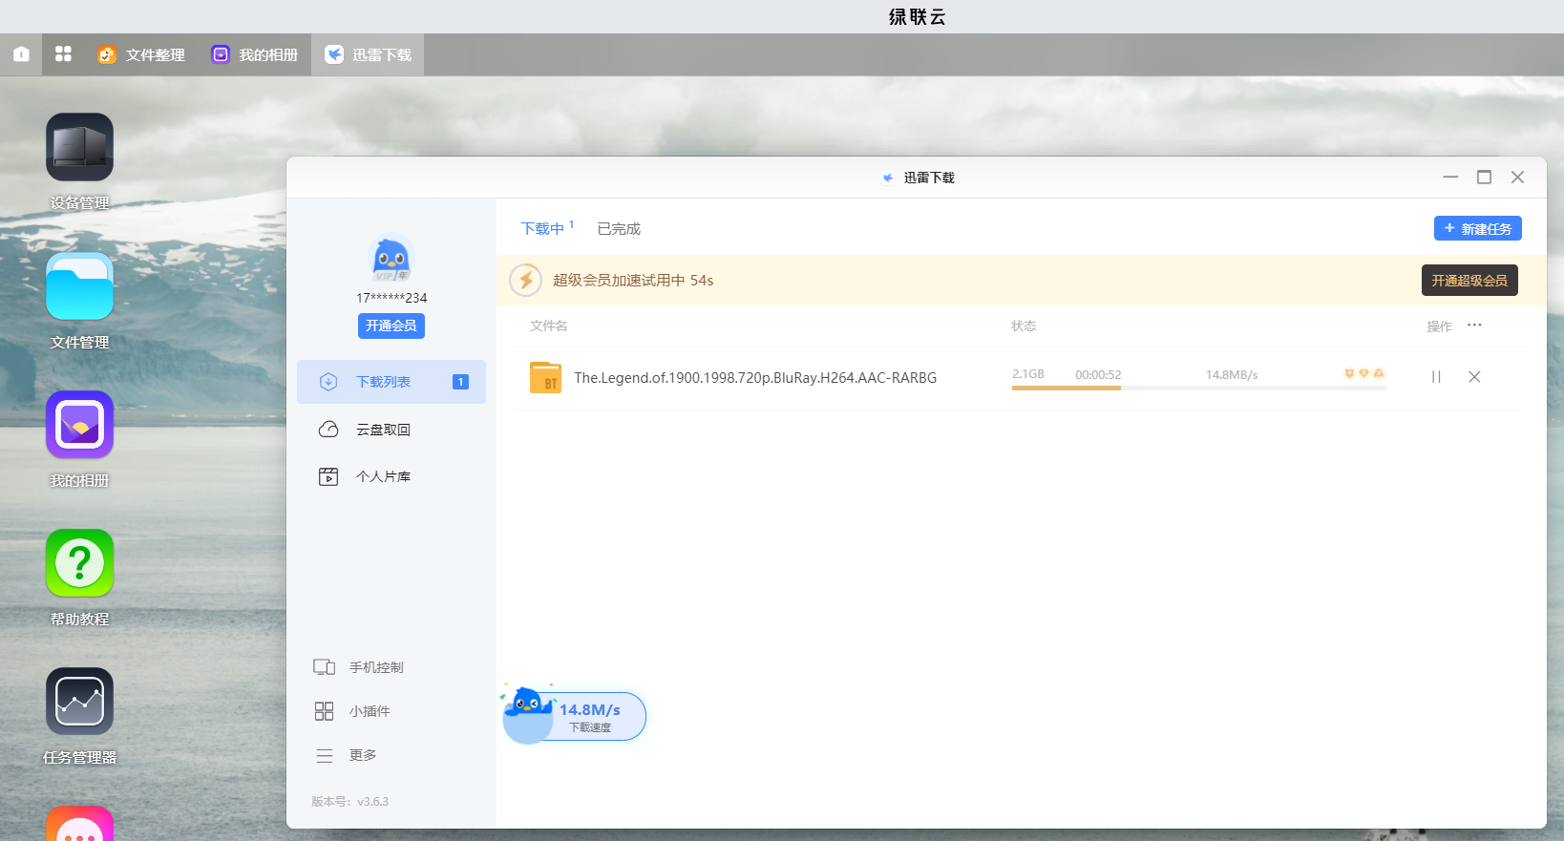Expand the 更多 menu in sidebar
This screenshot has height=841, width=1564.
[x=362, y=755]
